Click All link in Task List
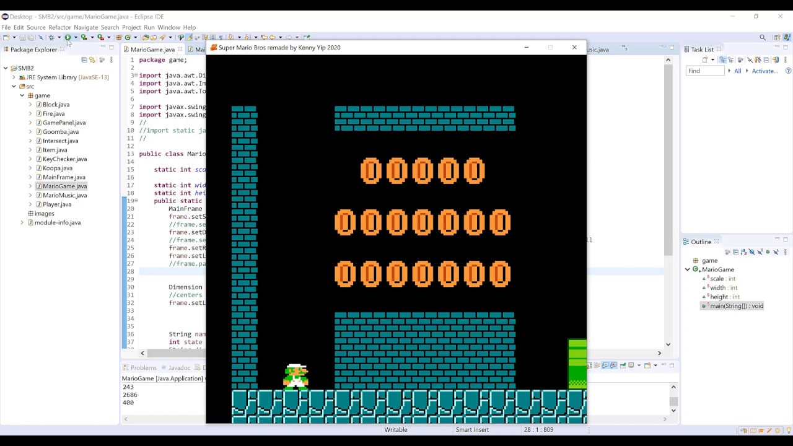793x446 pixels. click(x=737, y=71)
